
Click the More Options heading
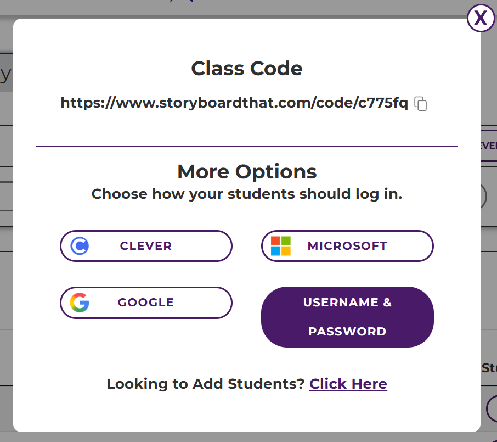[x=247, y=172]
